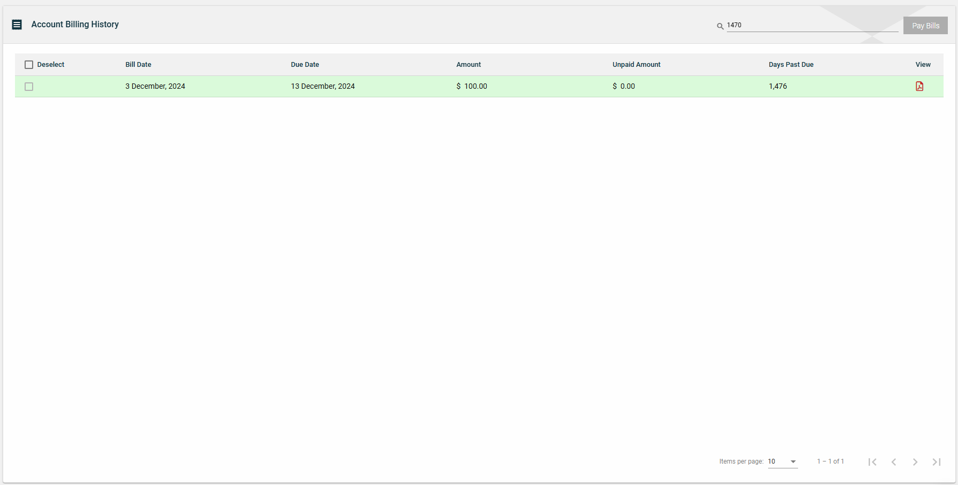This screenshot has height=485, width=958.
Task: Jump to the last page
Action: (937, 461)
